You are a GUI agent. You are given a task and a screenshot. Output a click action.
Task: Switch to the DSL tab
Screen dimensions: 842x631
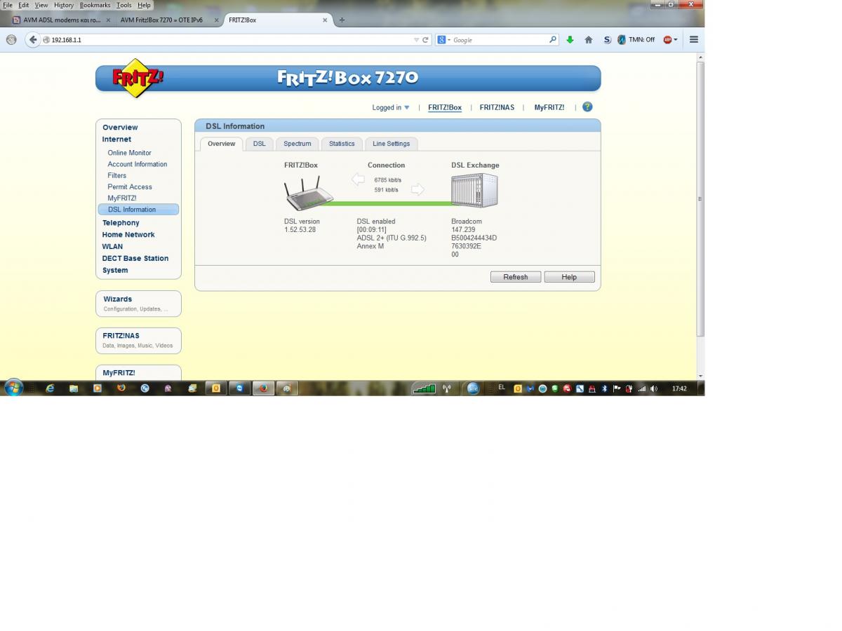pyautogui.click(x=260, y=144)
